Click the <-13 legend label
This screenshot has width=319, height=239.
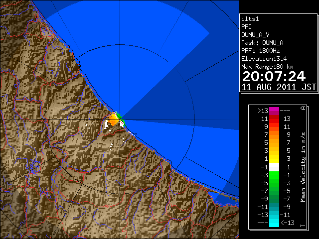(288, 223)
